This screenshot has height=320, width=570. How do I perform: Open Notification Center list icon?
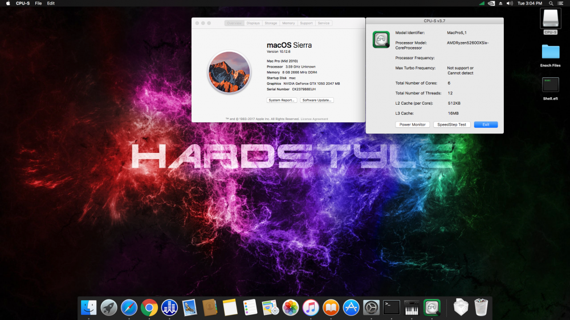tap(560, 3)
